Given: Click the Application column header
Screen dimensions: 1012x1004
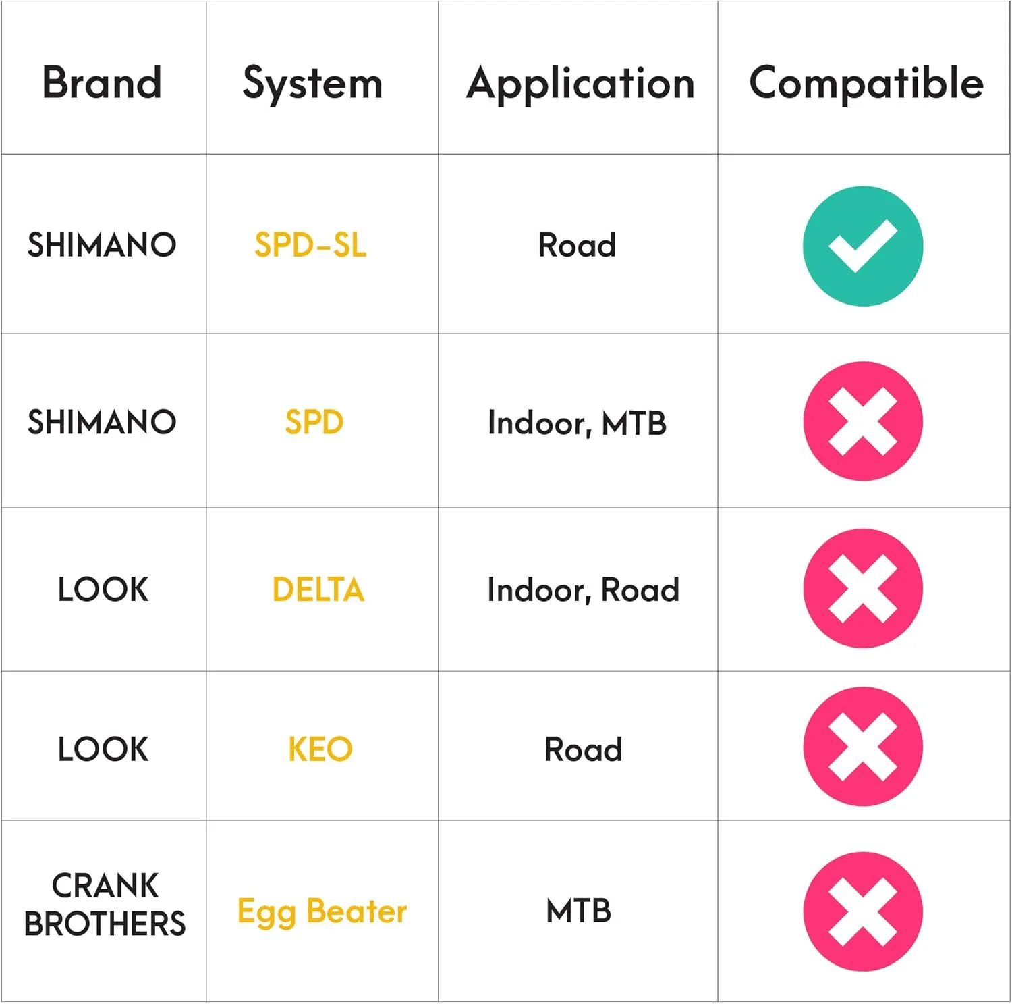Looking at the screenshot, I should click(x=580, y=85).
